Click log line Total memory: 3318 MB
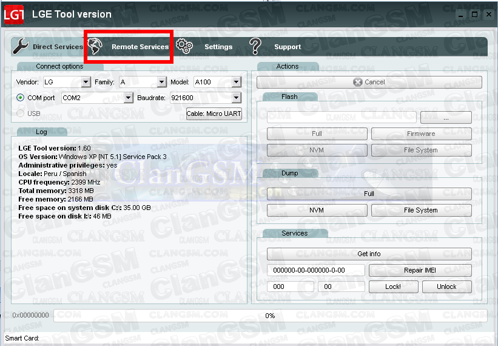The image size is (498, 346). (56, 191)
